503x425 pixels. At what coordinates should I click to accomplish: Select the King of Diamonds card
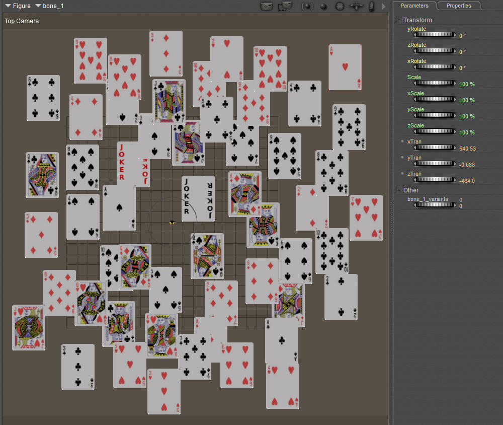pos(244,194)
